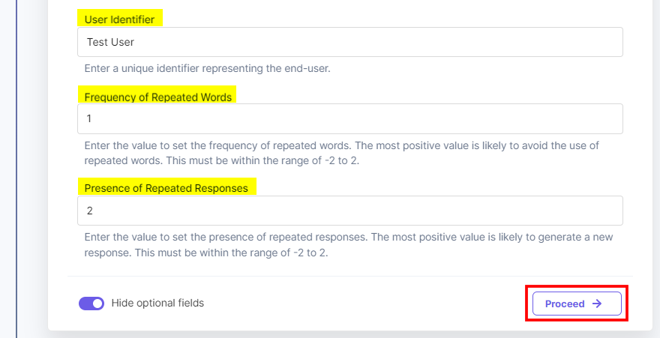Image resolution: width=660 pixels, height=338 pixels.
Task: Click the "Enter a unique identifier" help text
Action: [207, 68]
